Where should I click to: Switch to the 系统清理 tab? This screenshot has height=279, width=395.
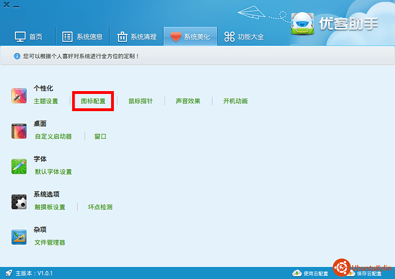coord(137,37)
